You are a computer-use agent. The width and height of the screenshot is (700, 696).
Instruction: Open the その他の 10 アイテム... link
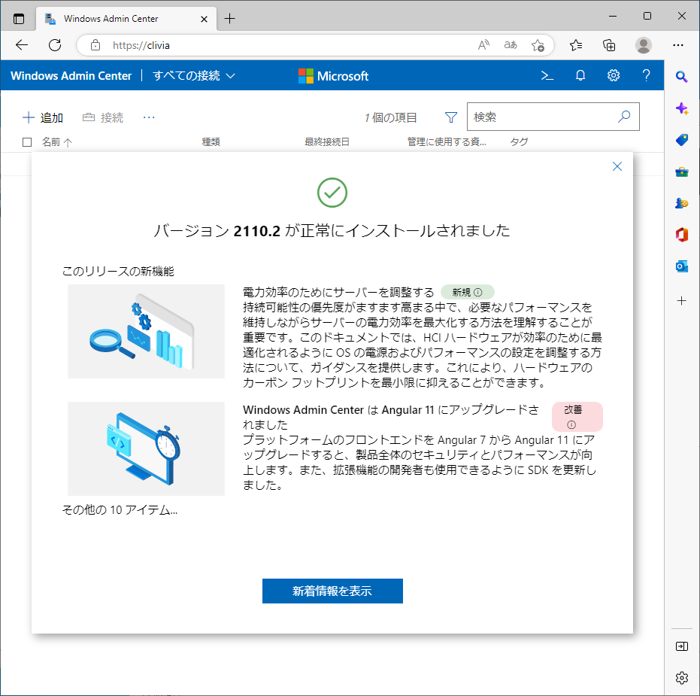point(120,509)
